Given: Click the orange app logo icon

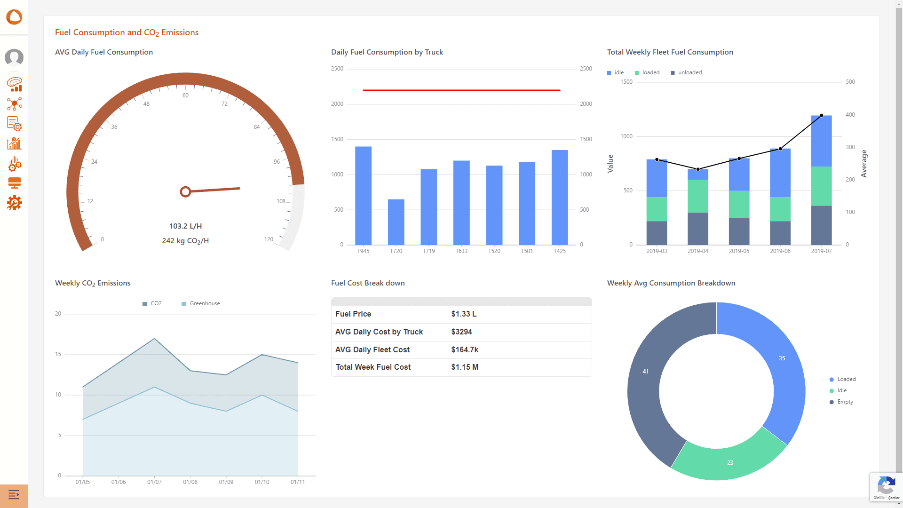Looking at the screenshot, I should (14, 17).
